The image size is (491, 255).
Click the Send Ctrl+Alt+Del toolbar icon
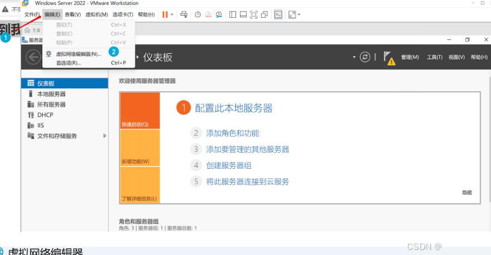[184, 14]
